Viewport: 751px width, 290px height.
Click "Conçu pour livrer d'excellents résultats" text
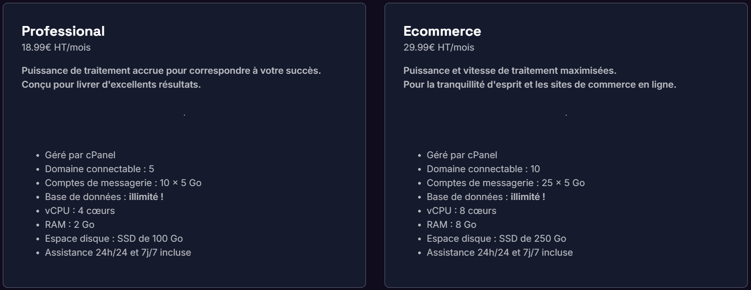pyautogui.click(x=111, y=84)
